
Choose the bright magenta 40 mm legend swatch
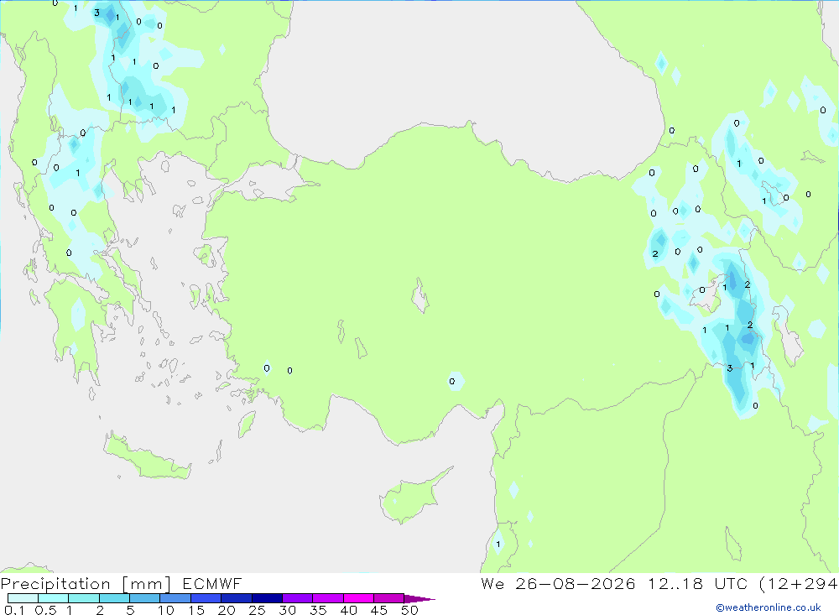358,598
